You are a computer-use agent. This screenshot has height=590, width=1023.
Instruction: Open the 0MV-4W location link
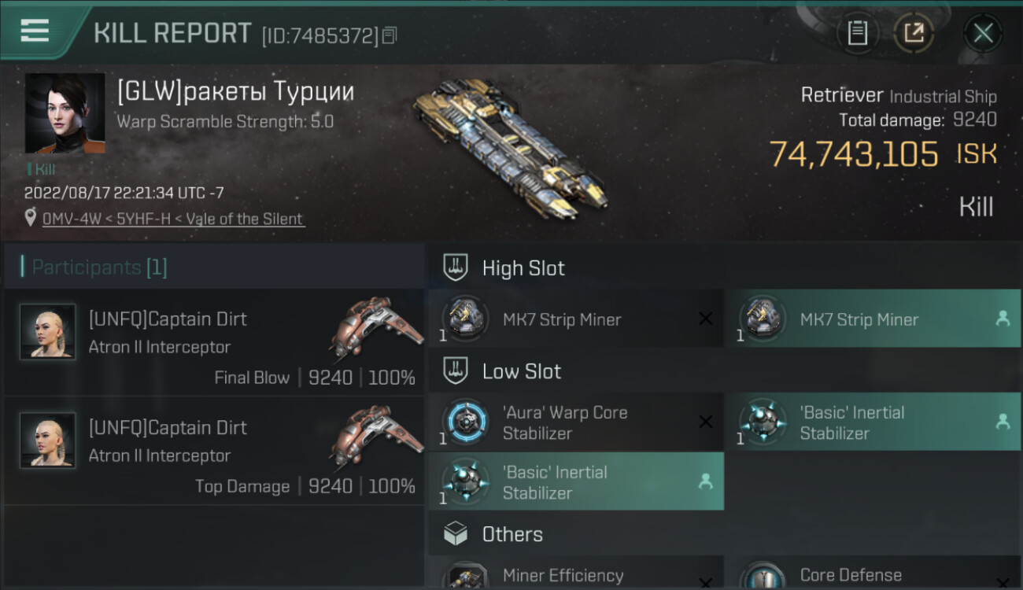pos(172,219)
